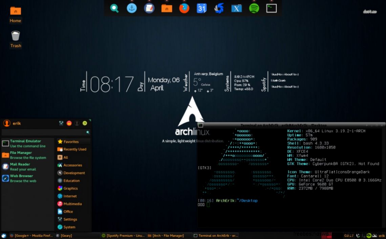Switch to Arch - File Manager taskbar window

(x=170, y=236)
